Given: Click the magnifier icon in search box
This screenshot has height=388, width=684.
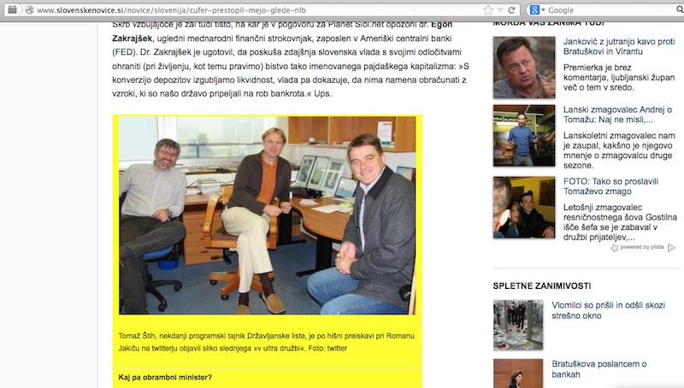Looking at the screenshot, I should [680, 10].
